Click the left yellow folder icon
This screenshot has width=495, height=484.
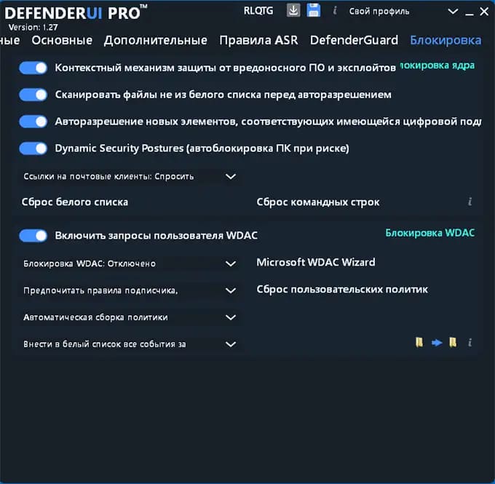(x=419, y=343)
